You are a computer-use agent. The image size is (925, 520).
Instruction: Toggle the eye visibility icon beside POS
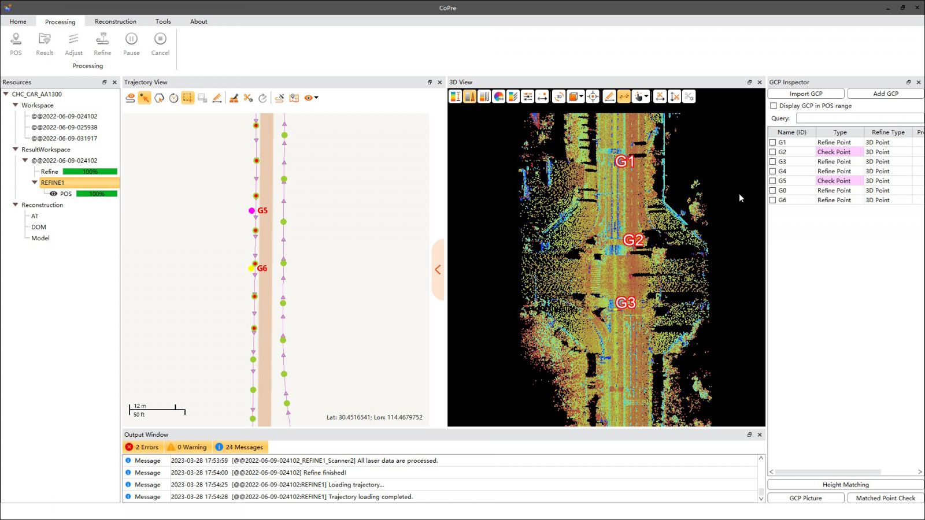click(x=53, y=194)
